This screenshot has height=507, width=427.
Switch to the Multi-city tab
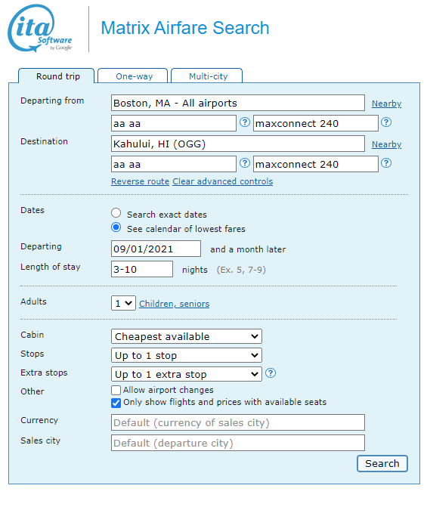[x=209, y=76]
